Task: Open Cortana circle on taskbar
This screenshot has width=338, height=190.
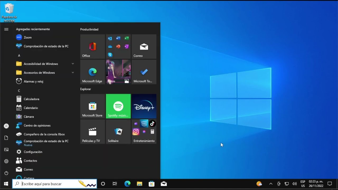Action: pos(103,184)
